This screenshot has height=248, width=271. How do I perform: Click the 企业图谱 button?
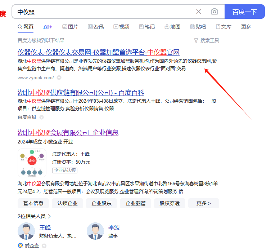pos(135,203)
